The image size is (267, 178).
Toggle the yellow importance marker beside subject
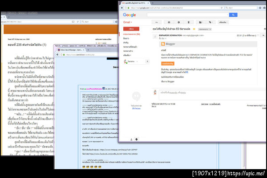tap(194, 29)
